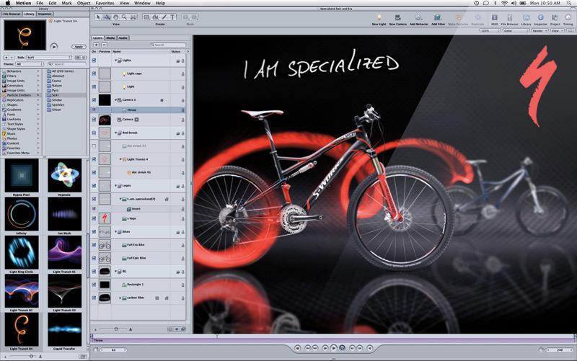The width and height of the screenshot is (577, 361).
Task: Toggle the Red Streak group checkbox
Action: (x=94, y=133)
